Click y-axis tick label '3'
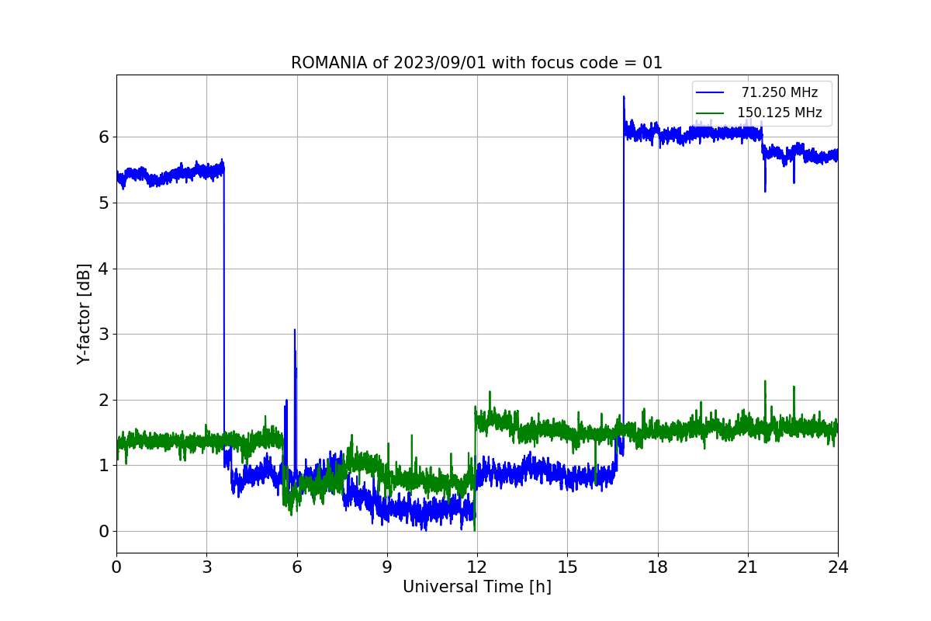The width and height of the screenshot is (931, 621). pyautogui.click(x=103, y=335)
